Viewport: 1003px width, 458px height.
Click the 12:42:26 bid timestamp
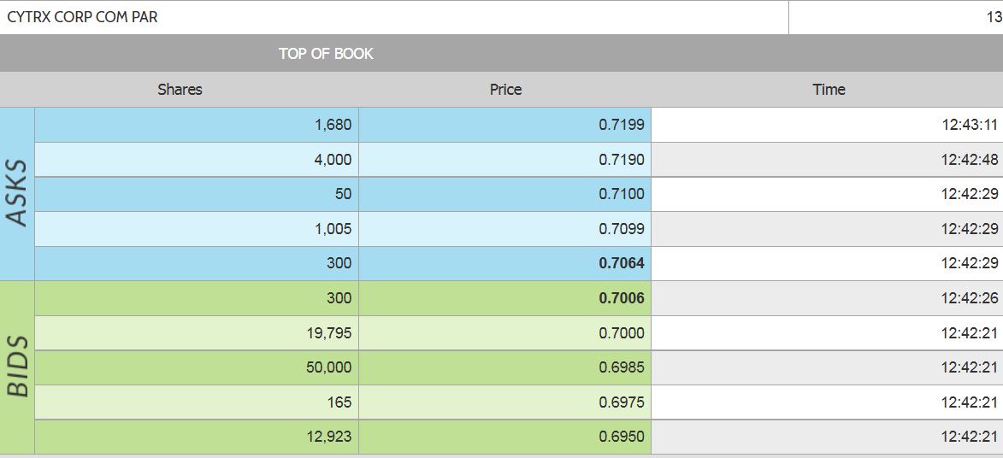pos(970,299)
